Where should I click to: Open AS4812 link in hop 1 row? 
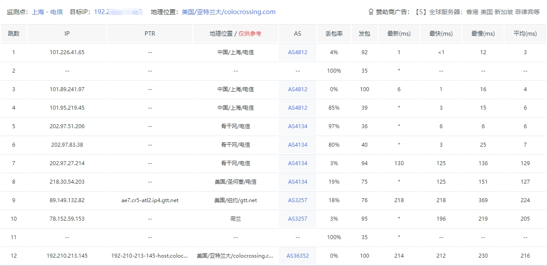point(297,52)
